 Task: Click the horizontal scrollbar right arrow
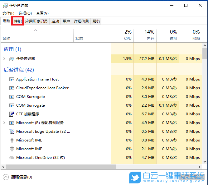pos(199,167)
